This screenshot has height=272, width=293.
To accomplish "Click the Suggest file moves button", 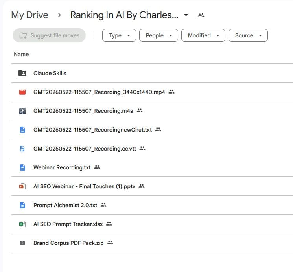I will click(x=49, y=35).
